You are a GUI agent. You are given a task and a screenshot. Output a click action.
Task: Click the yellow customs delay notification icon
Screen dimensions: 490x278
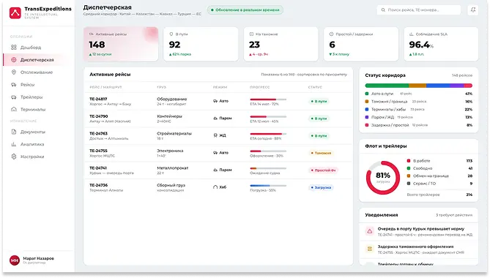coord(370,249)
